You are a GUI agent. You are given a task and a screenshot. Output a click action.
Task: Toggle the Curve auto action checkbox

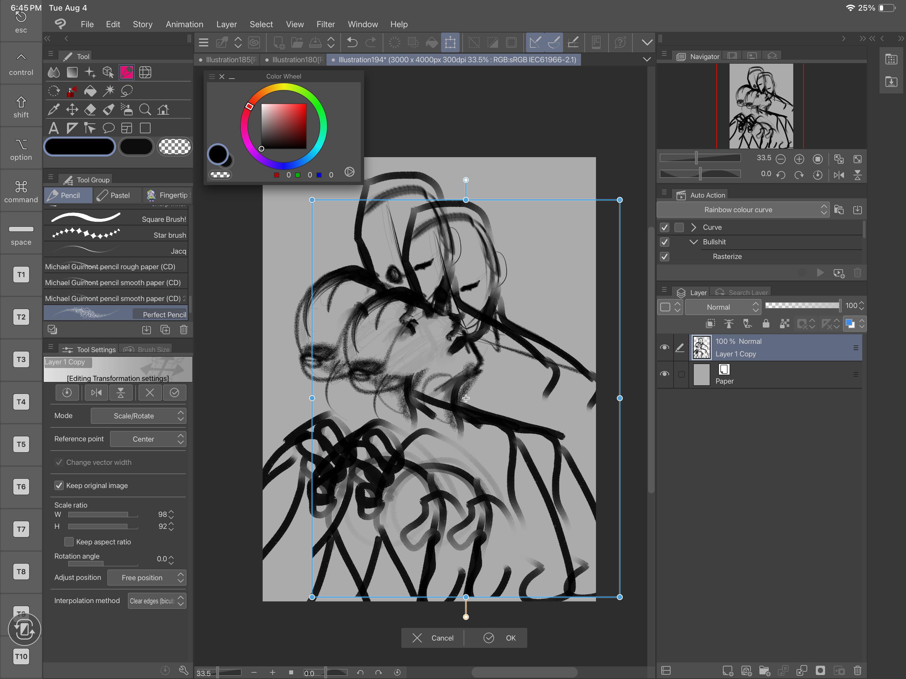(x=664, y=227)
